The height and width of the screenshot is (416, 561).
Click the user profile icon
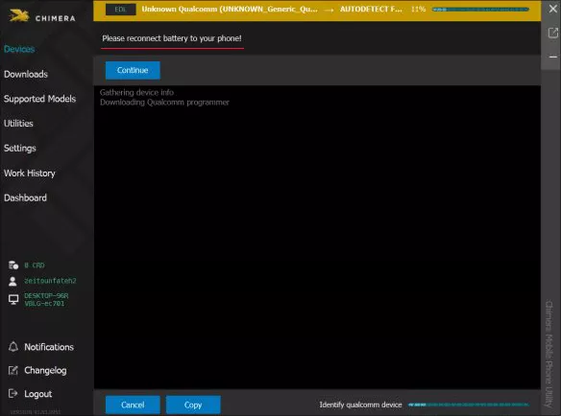coord(12,281)
